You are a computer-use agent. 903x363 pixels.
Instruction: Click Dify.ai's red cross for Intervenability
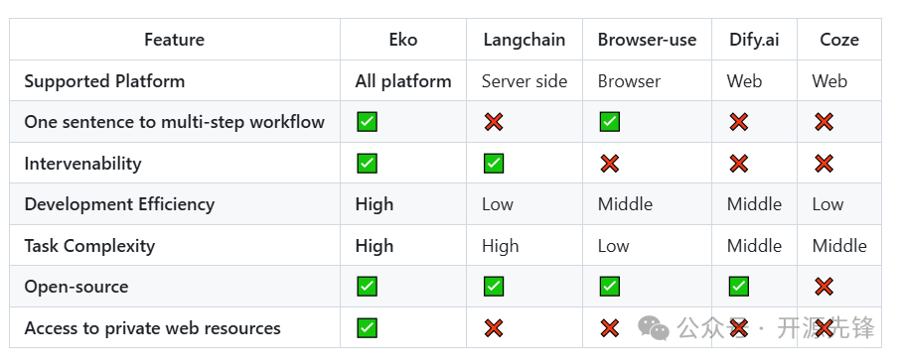739,164
